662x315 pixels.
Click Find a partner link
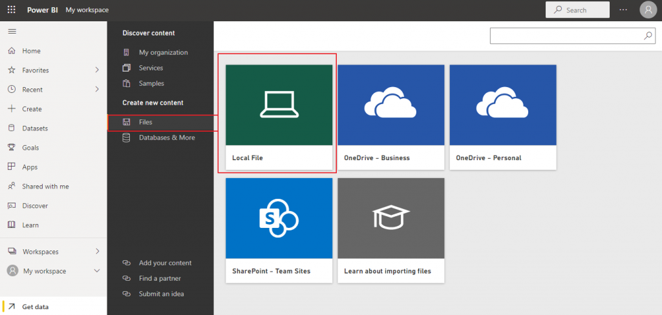click(160, 278)
